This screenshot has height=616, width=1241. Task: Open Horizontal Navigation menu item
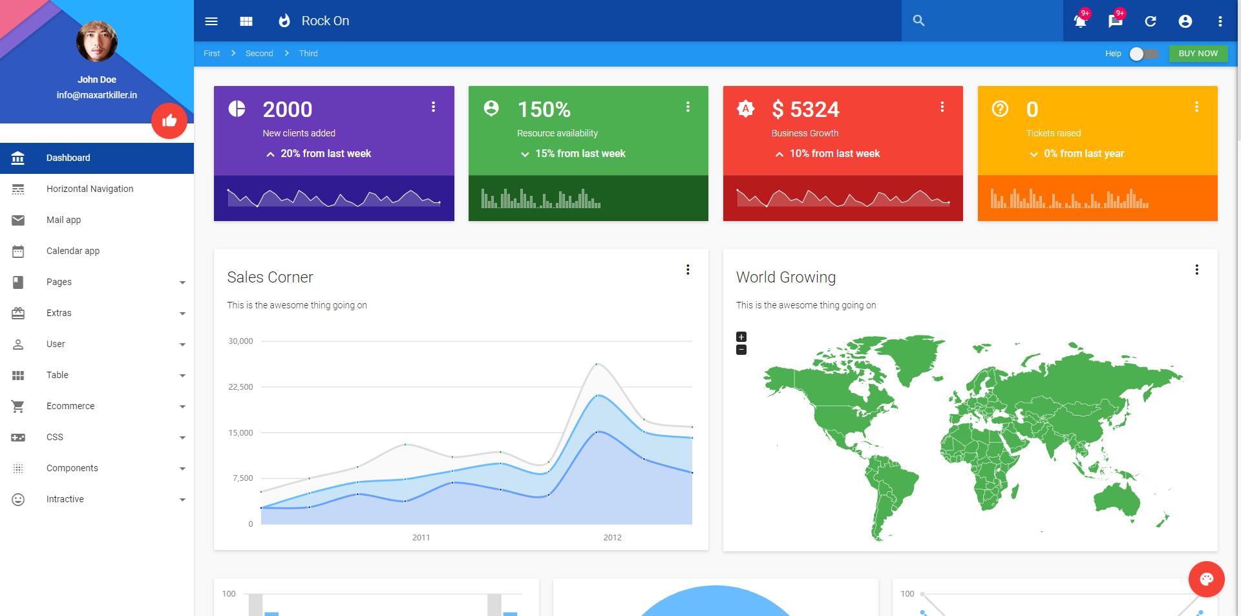97,189
